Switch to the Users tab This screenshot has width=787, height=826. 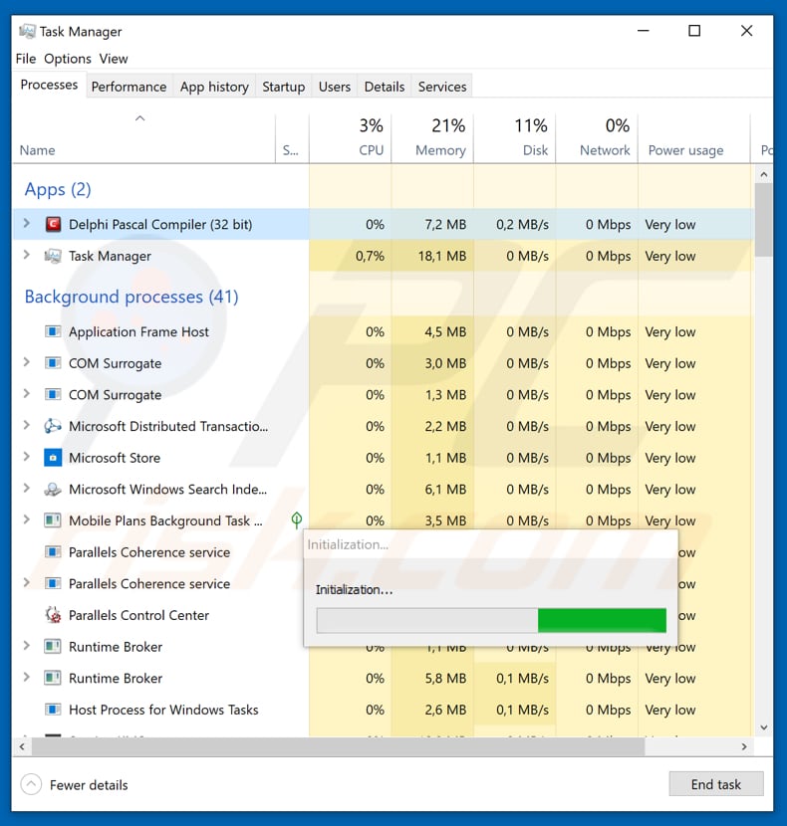coord(335,87)
